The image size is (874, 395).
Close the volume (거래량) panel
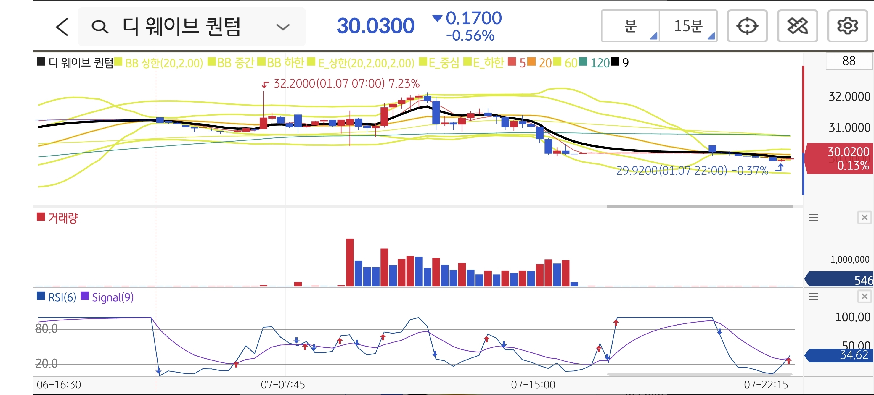(864, 218)
